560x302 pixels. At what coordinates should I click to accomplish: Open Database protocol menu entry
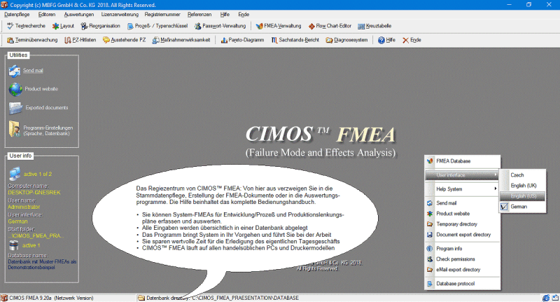pos(463,284)
